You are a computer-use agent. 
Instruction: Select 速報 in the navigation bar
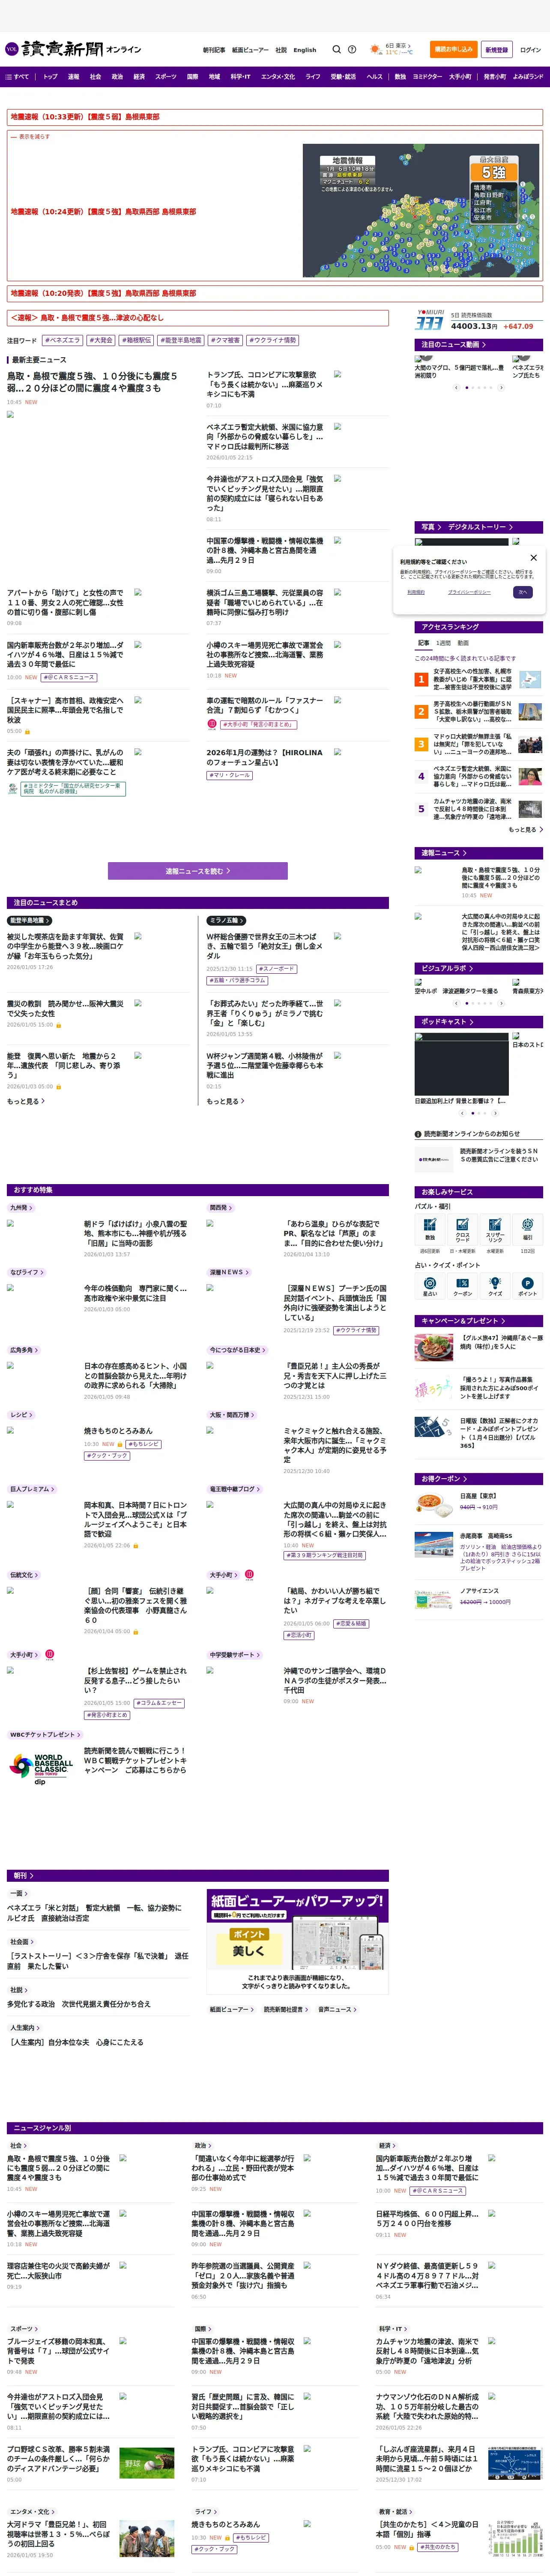click(74, 76)
